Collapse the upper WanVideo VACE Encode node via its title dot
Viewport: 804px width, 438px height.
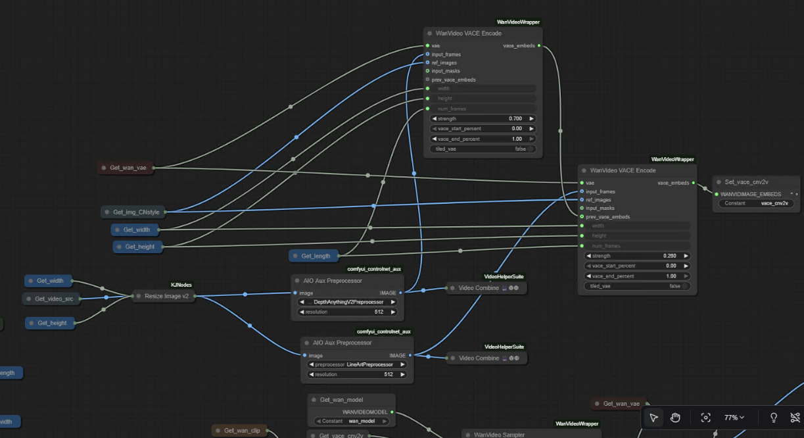tap(429, 33)
